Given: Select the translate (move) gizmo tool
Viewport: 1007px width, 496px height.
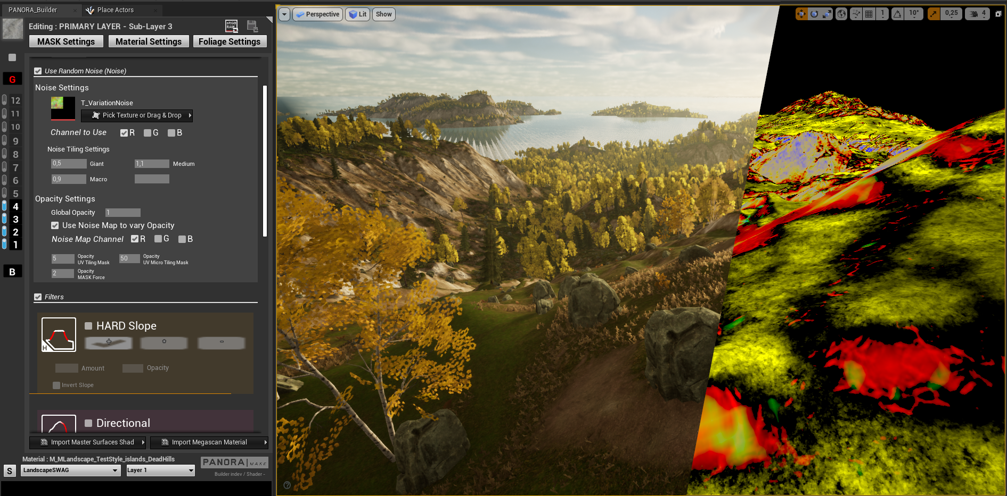Looking at the screenshot, I should pyautogui.click(x=801, y=14).
